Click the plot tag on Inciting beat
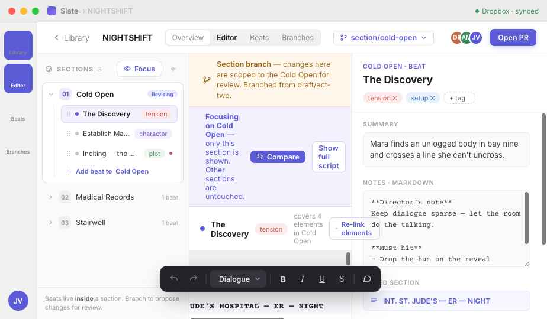Image resolution: width=547 pixels, height=319 pixels. [154, 154]
